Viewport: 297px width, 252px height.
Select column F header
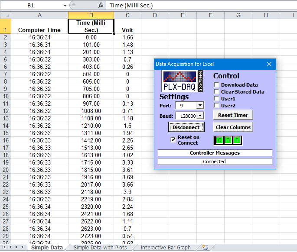pyautogui.click(x=210, y=15)
